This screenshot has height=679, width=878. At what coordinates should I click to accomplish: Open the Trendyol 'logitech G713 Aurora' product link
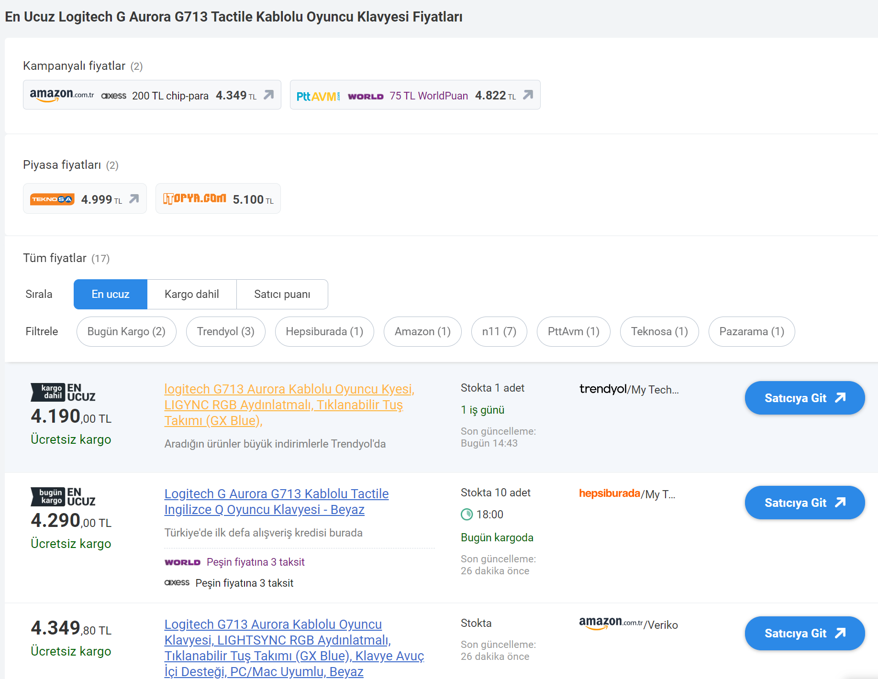coord(289,405)
